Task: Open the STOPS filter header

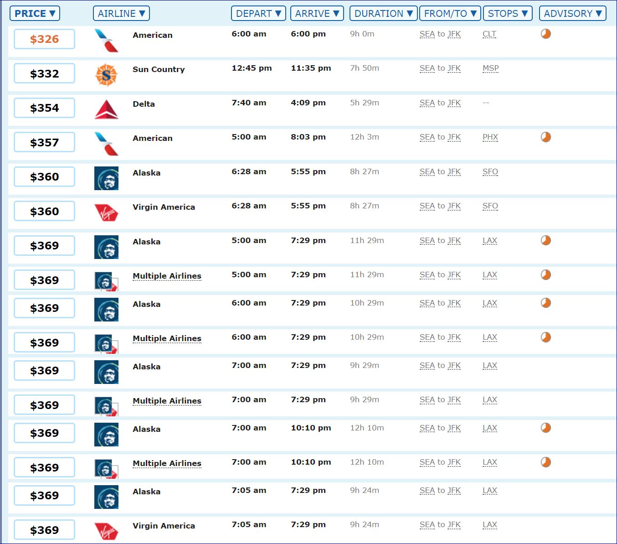Action: tap(508, 14)
